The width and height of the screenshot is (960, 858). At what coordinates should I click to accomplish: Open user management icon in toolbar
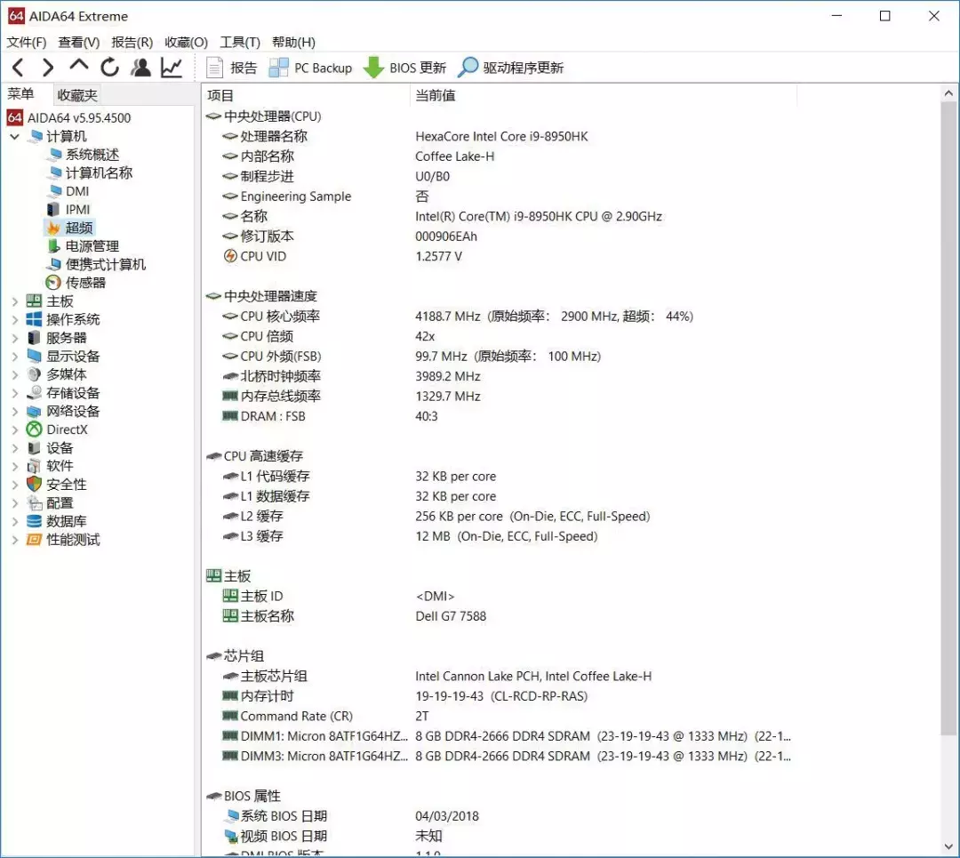point(140,68)
